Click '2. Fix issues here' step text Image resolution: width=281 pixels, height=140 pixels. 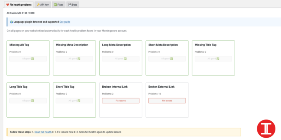coord(64,132)
